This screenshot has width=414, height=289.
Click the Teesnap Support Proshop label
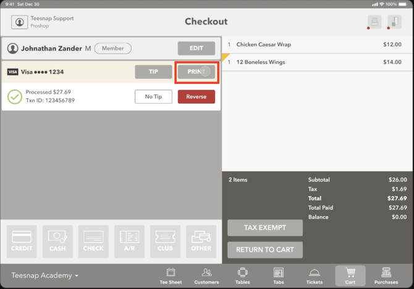pos(52,22)
